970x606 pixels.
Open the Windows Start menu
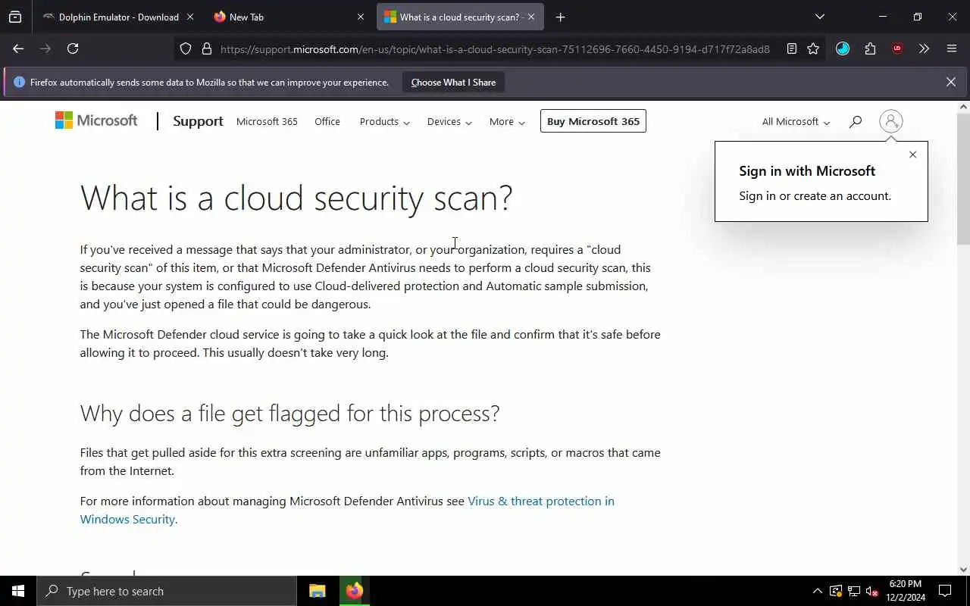click(x=18, y=591)
